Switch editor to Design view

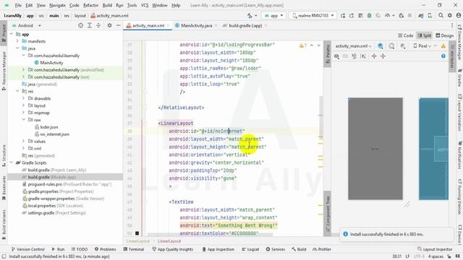pyautogui.click(x=445, y=35)
